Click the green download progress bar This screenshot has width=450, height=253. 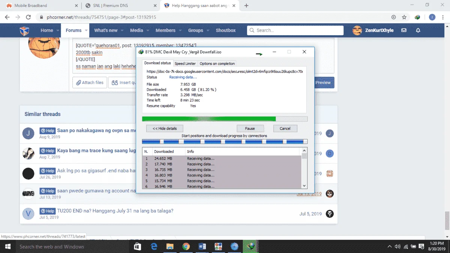[225, 119]
